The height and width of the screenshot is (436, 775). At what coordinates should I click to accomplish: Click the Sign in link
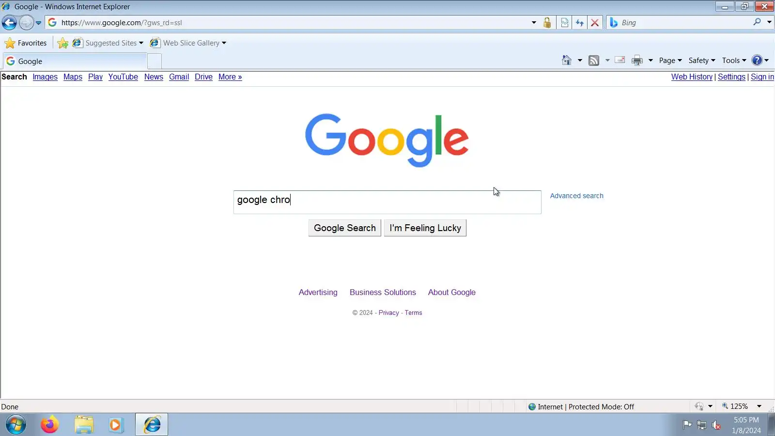[x=762, y=77]
